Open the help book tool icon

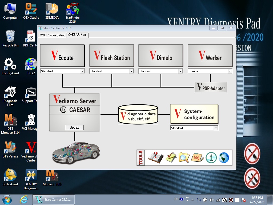pyautogui.click(x=155, y=158)
